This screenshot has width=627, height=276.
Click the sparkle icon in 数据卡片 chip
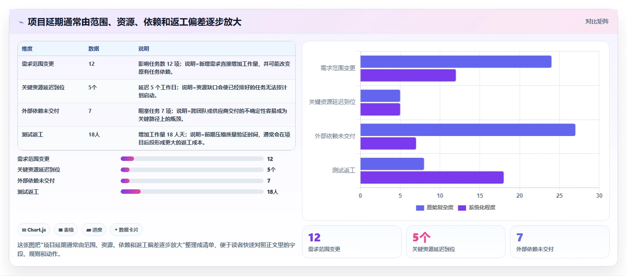(x=116, y=230)
